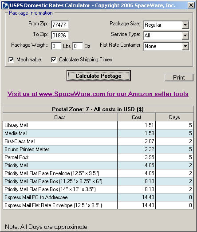This screenshot has height=232, width=197.
Task: Sort by the Cost column header
Action: coord(137,117)
